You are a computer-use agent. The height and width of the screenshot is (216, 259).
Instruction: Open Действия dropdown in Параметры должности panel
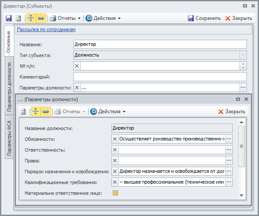(x=107, y=111)
